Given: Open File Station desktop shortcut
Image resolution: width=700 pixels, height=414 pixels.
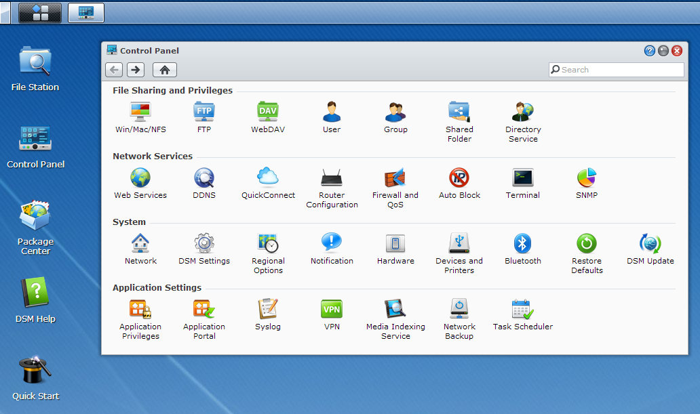Looking at the screenshot, I should [35, 68].
